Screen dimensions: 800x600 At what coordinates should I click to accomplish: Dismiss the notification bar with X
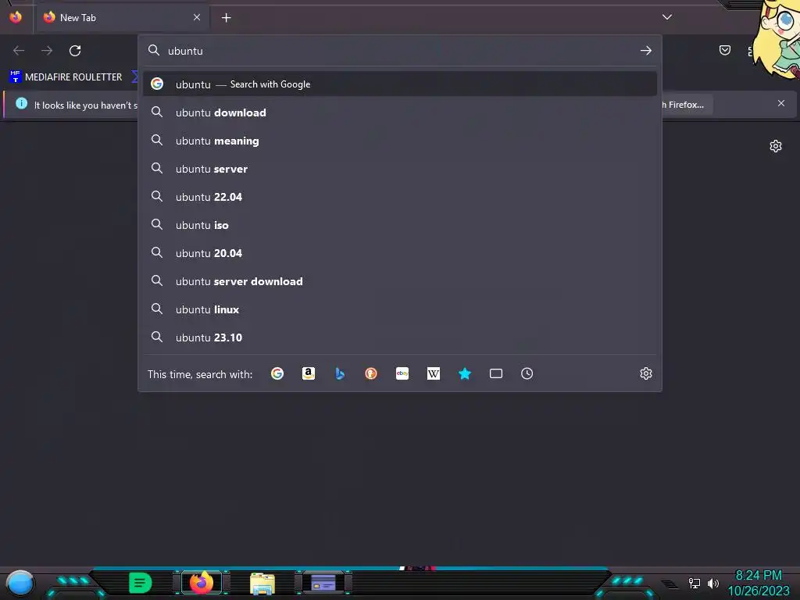pyautogui.click(x=781, y=103)
